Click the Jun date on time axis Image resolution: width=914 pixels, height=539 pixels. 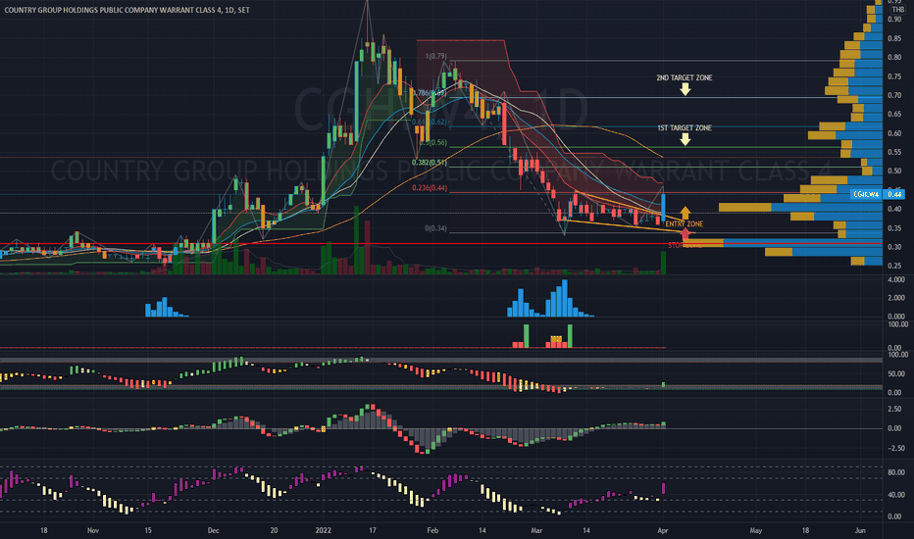pos(860,530)
